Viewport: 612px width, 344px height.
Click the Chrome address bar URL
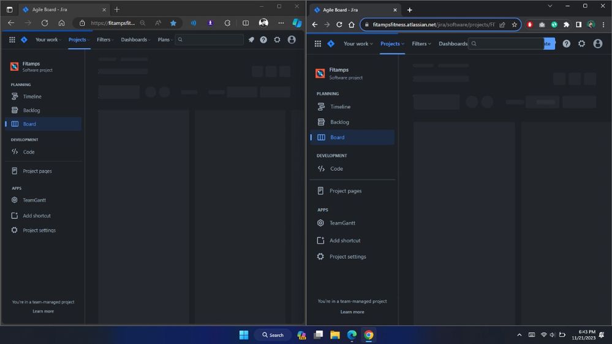tap(433, 24)
